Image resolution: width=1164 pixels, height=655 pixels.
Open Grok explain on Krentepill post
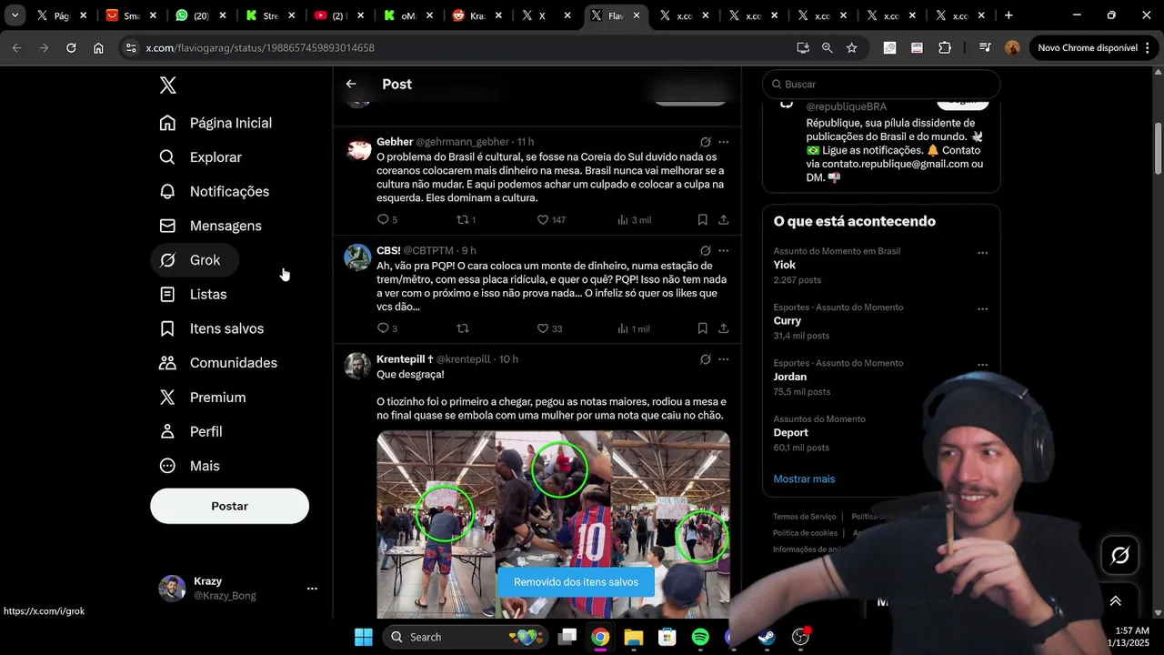coord(705,359)
